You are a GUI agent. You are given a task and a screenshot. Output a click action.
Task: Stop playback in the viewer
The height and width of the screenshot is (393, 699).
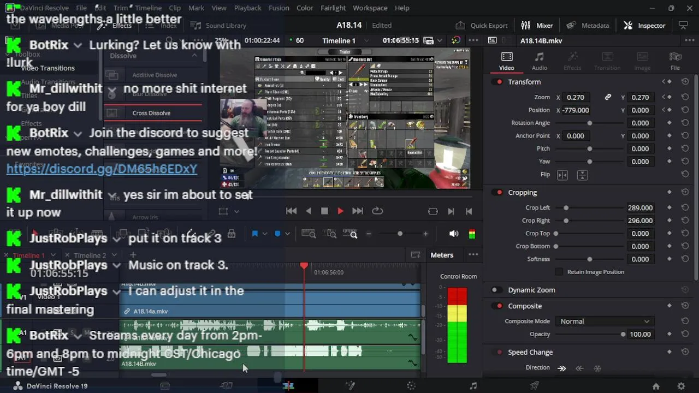tap(324, 211)
